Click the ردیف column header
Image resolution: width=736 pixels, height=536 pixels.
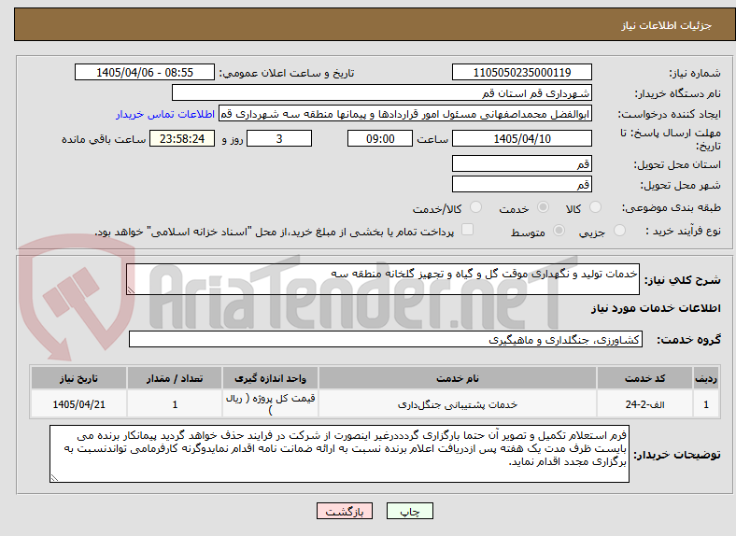(706, 378)
